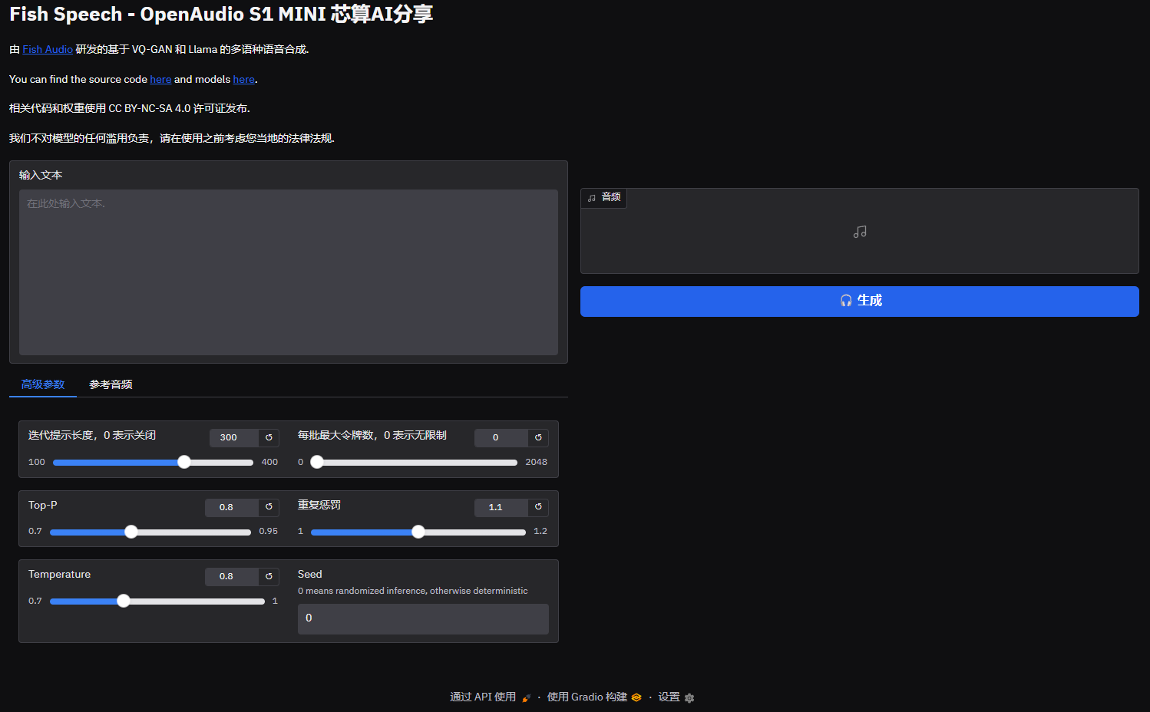
Task: Click the 音频 audio label icon
Action: point(592,198)
